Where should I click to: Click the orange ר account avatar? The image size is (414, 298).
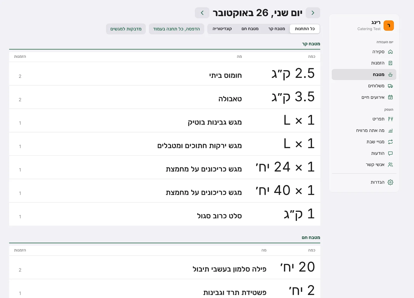[x=389, y=26]
